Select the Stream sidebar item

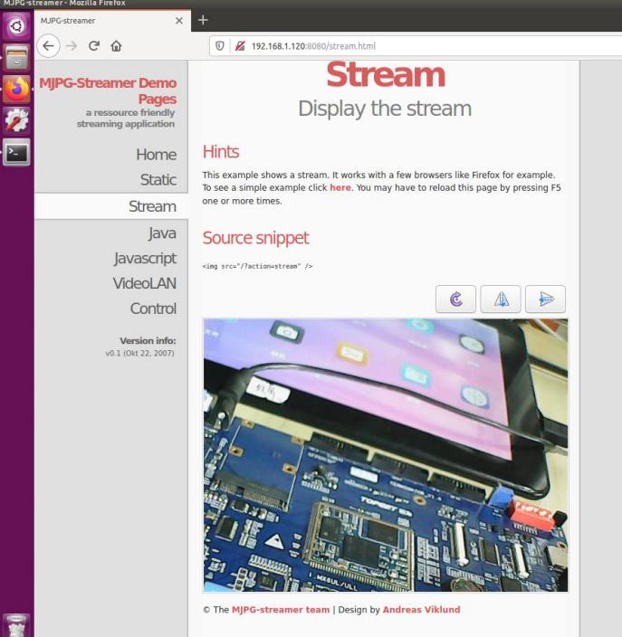point(111,206)
